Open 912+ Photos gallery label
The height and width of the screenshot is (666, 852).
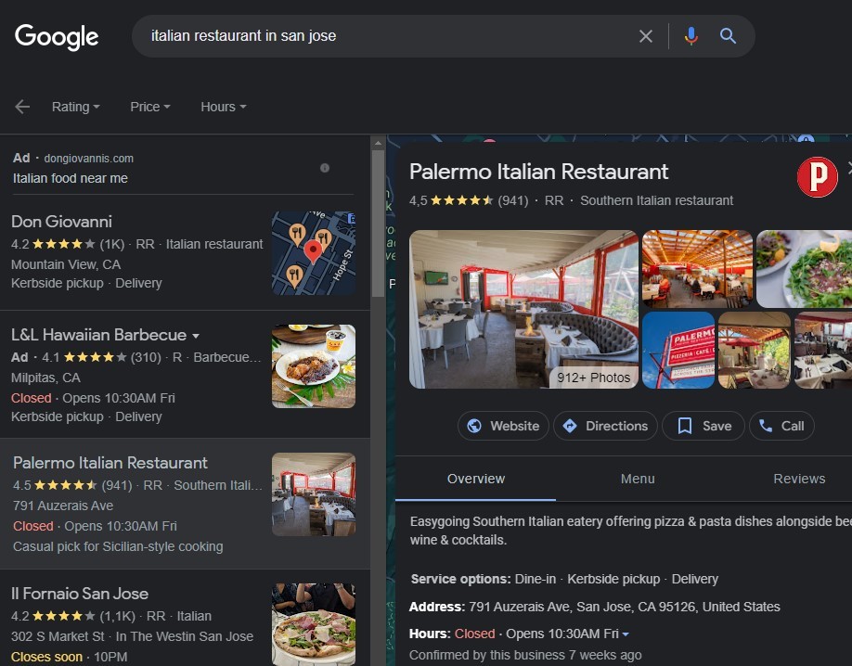pyautogui.click(x=593, y=378)
